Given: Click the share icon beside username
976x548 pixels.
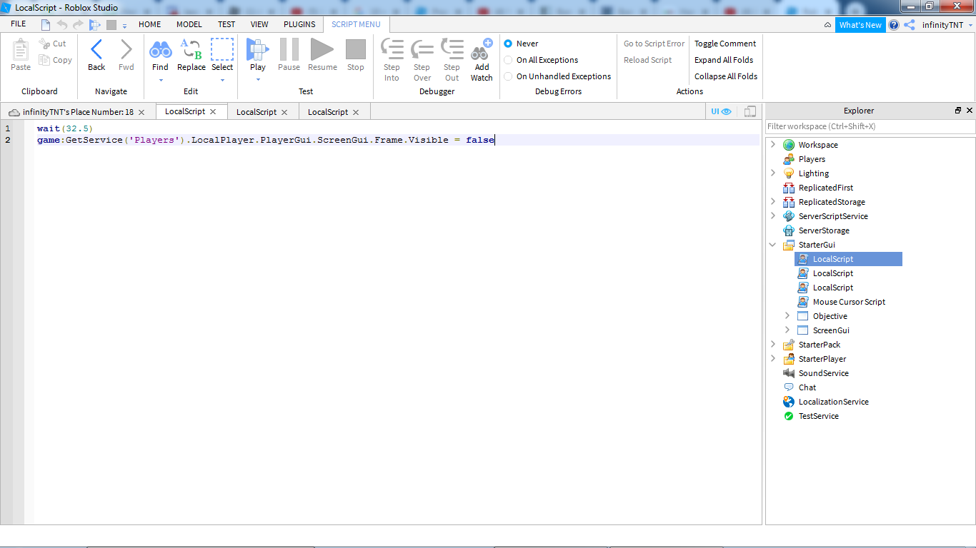Looking at the screenshot, I should [x=910, y=25].
